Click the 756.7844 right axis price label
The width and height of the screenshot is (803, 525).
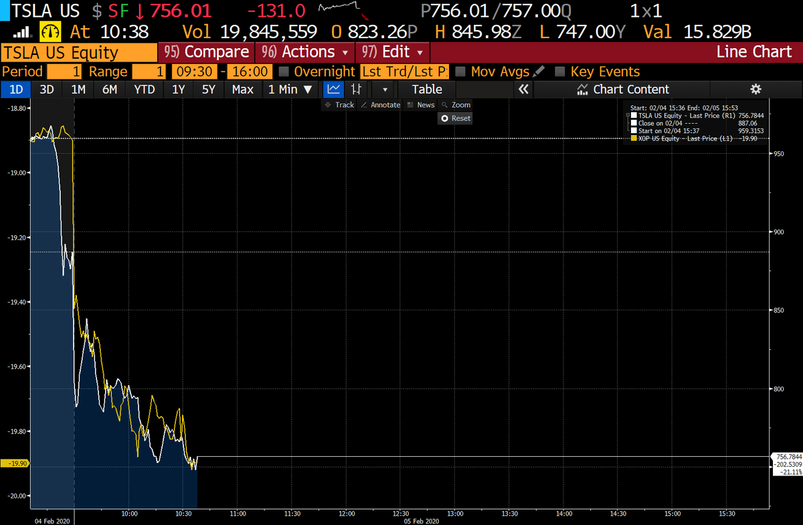click(x=787, y=456)
